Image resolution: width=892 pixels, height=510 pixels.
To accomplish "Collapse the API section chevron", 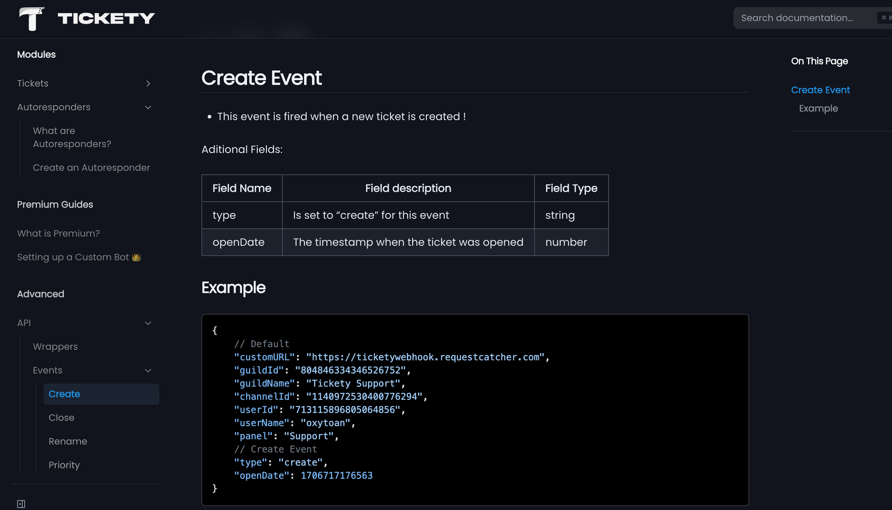I will 148,323.
